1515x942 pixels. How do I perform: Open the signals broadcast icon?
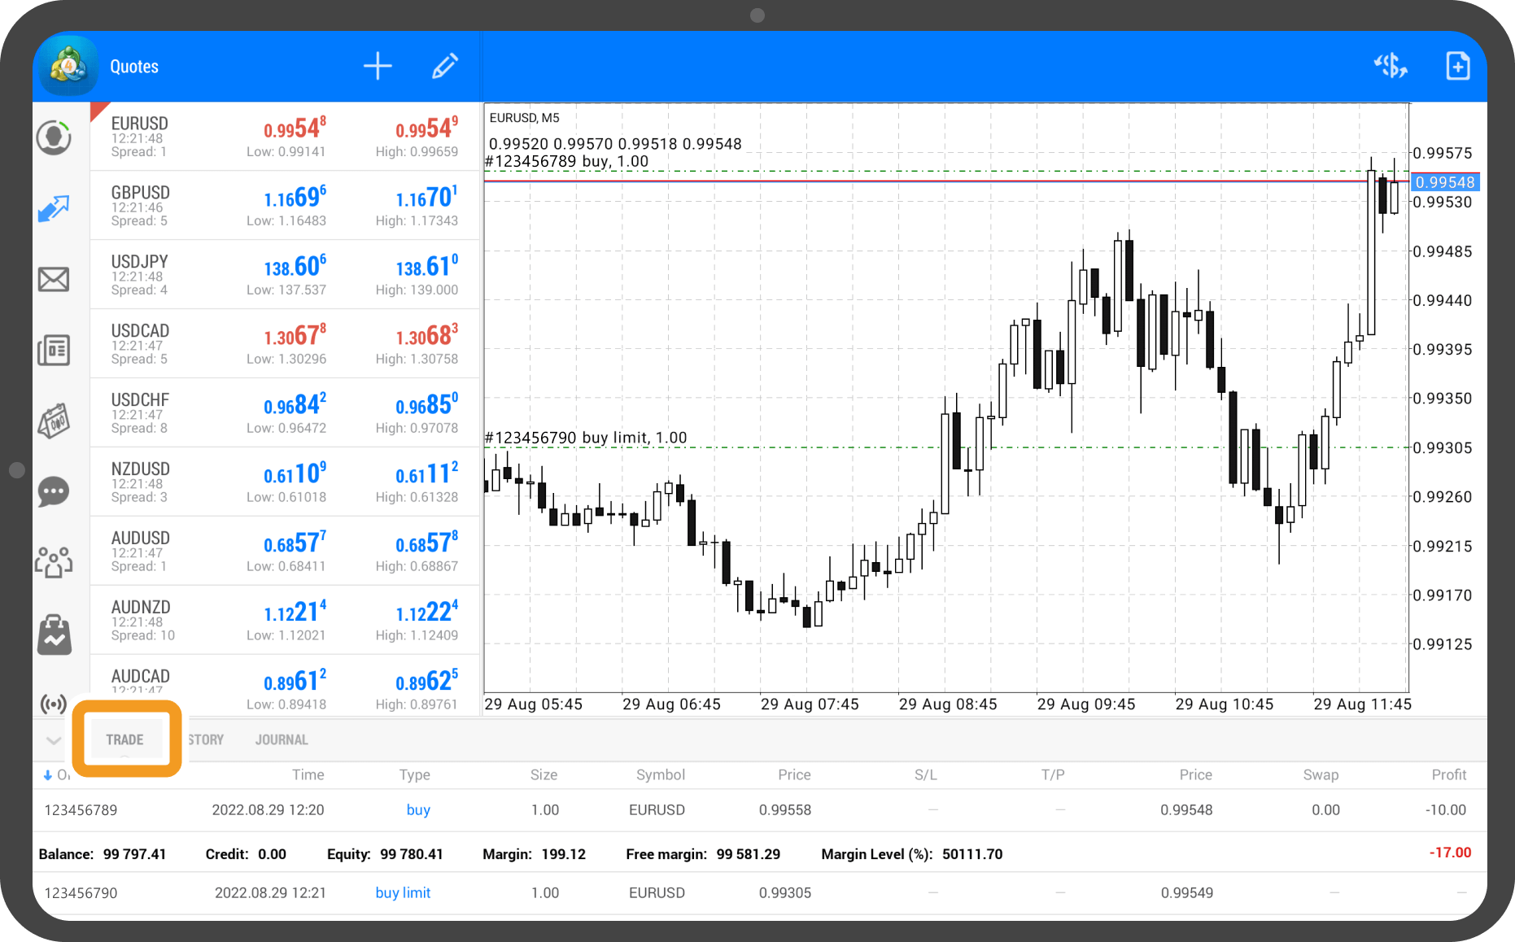tap(54, 703)
